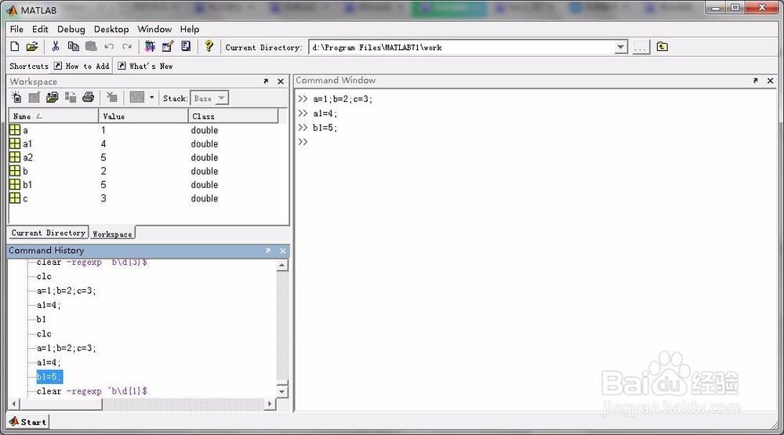Open the Stack Base dropdown
The width and height of the screenshot is (784, 435).
(222, 98)
